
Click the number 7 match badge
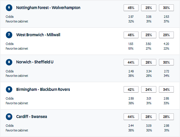[x=9, y=35]
